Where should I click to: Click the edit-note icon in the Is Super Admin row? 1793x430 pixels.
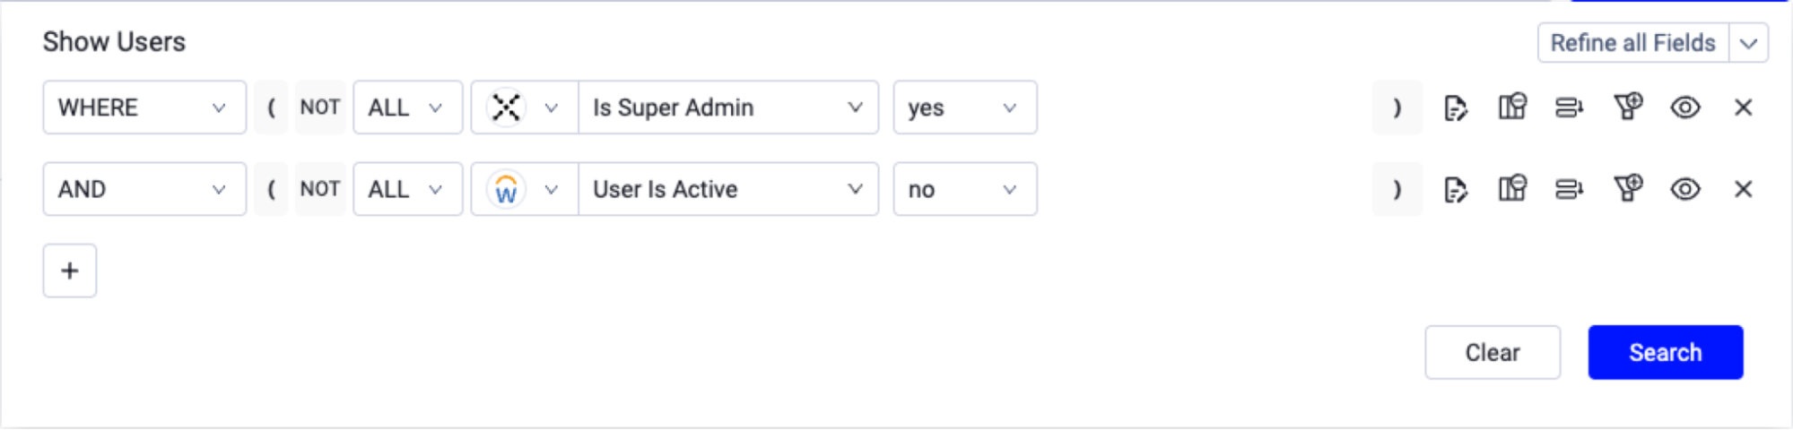pos(1455,107)
